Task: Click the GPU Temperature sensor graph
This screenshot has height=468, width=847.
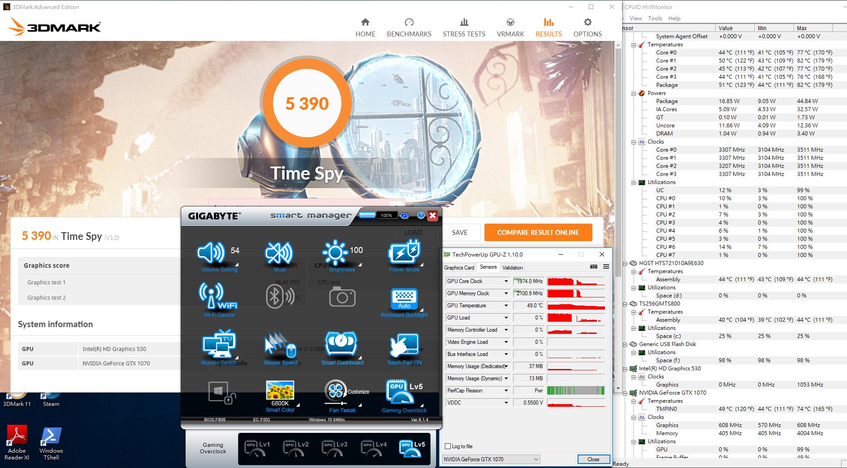Action: tap(576, 306)
